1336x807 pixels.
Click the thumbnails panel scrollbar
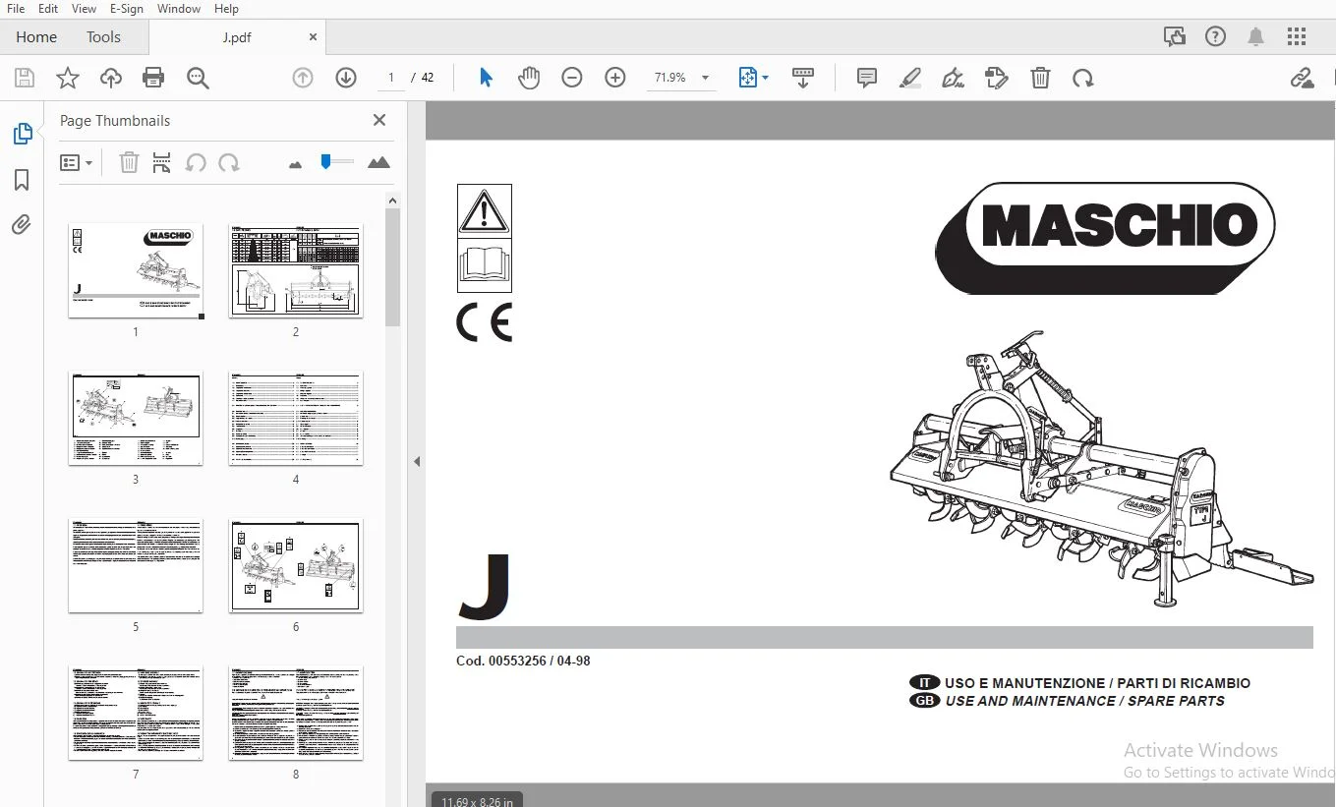pos(392,266)
